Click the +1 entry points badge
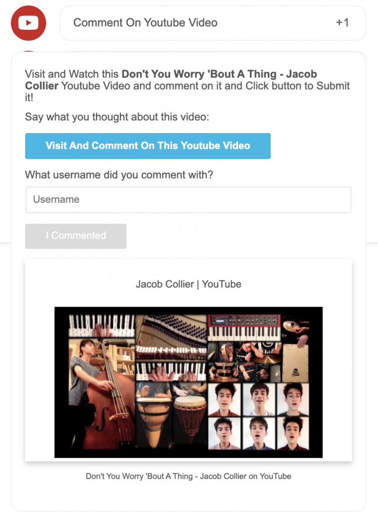The width and height of the screenshot is (378, 518). pyautogui.click(x=342, y=22)
